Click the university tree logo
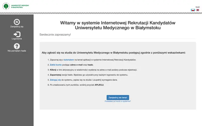The image size is (202, 126). point(6,6)
